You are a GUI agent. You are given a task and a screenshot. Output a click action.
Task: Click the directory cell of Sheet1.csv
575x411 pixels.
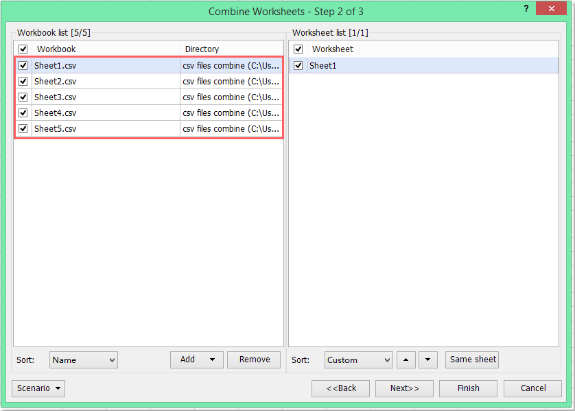[231, 66]
